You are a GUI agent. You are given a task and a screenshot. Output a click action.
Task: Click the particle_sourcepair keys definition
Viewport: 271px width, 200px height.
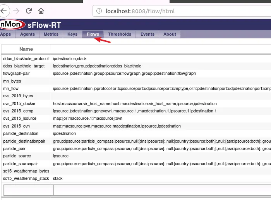[x=162, y=164]
